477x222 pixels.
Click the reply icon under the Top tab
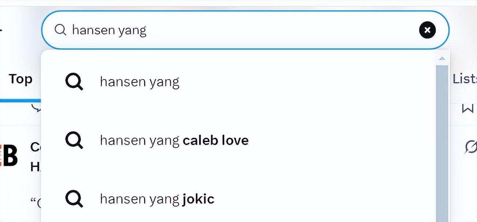pos(36,107)
